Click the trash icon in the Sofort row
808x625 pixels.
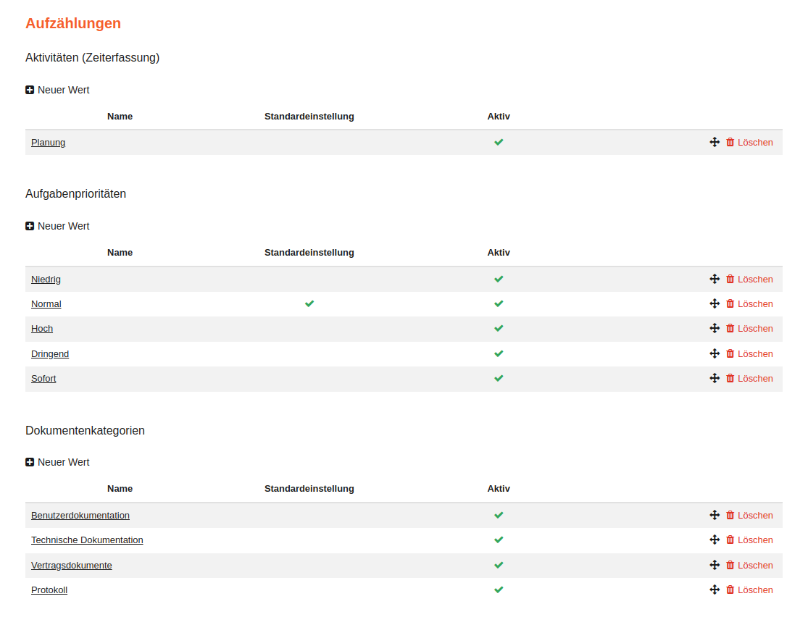730,378
